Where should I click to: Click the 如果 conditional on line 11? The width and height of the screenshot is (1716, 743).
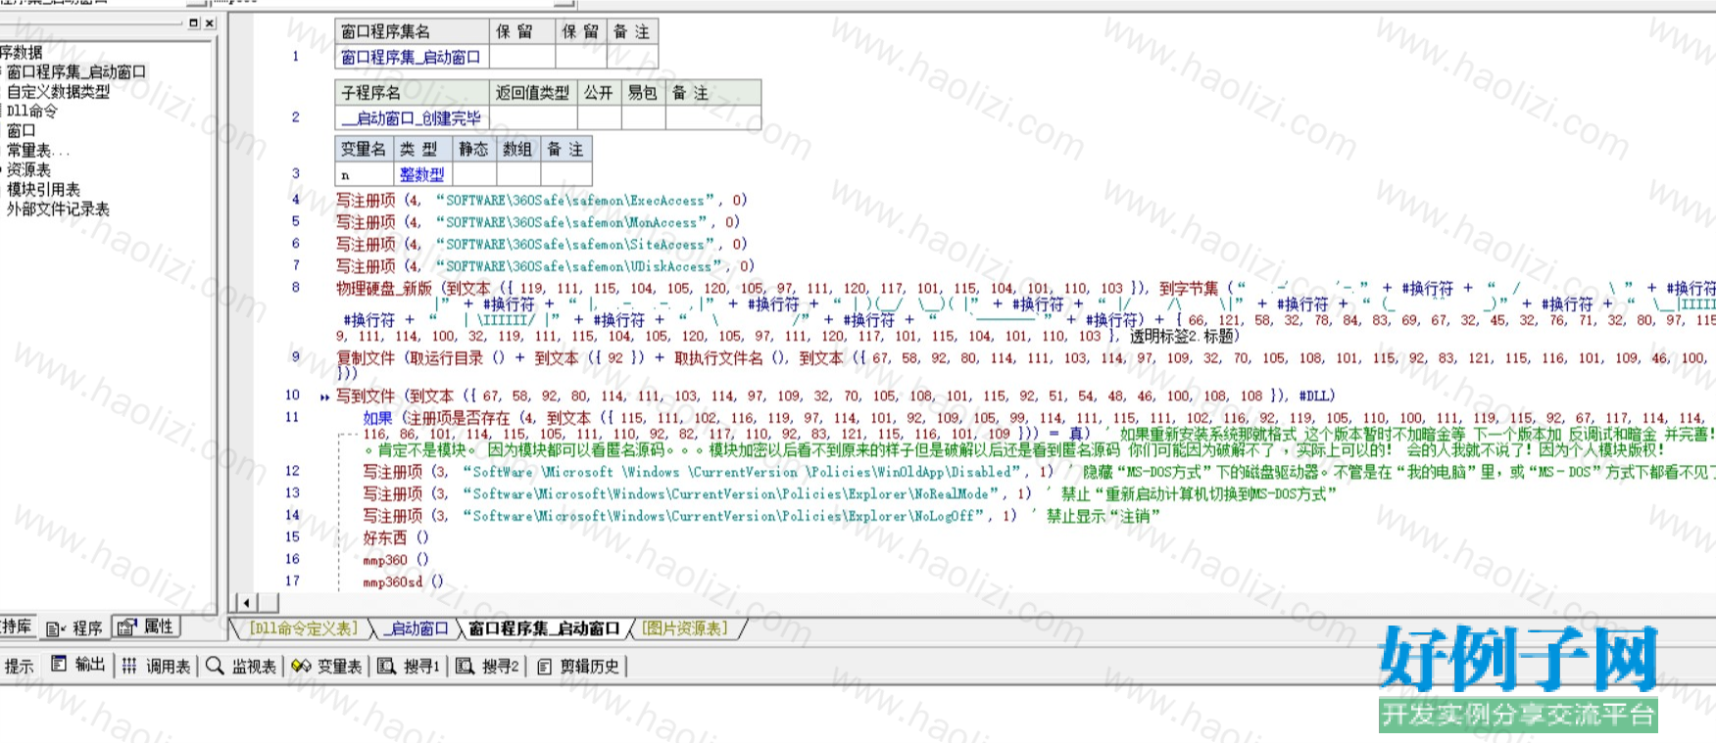pos(378,417)
